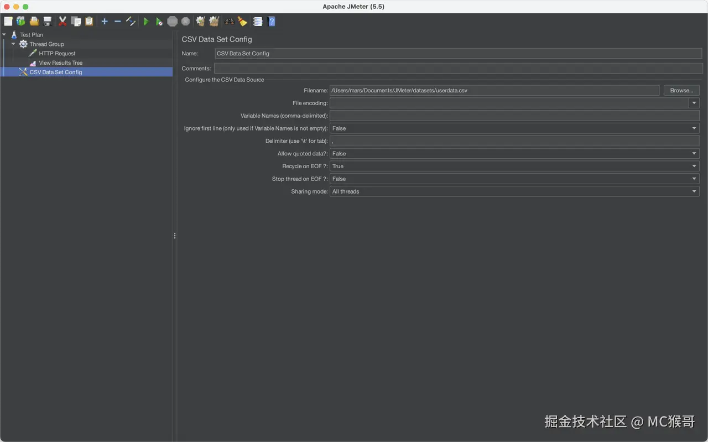Image resolution: width=708 pixels, height=442 pixels.
Task: Open the Sharing mode dropdown
Action: tap(694, 191)
